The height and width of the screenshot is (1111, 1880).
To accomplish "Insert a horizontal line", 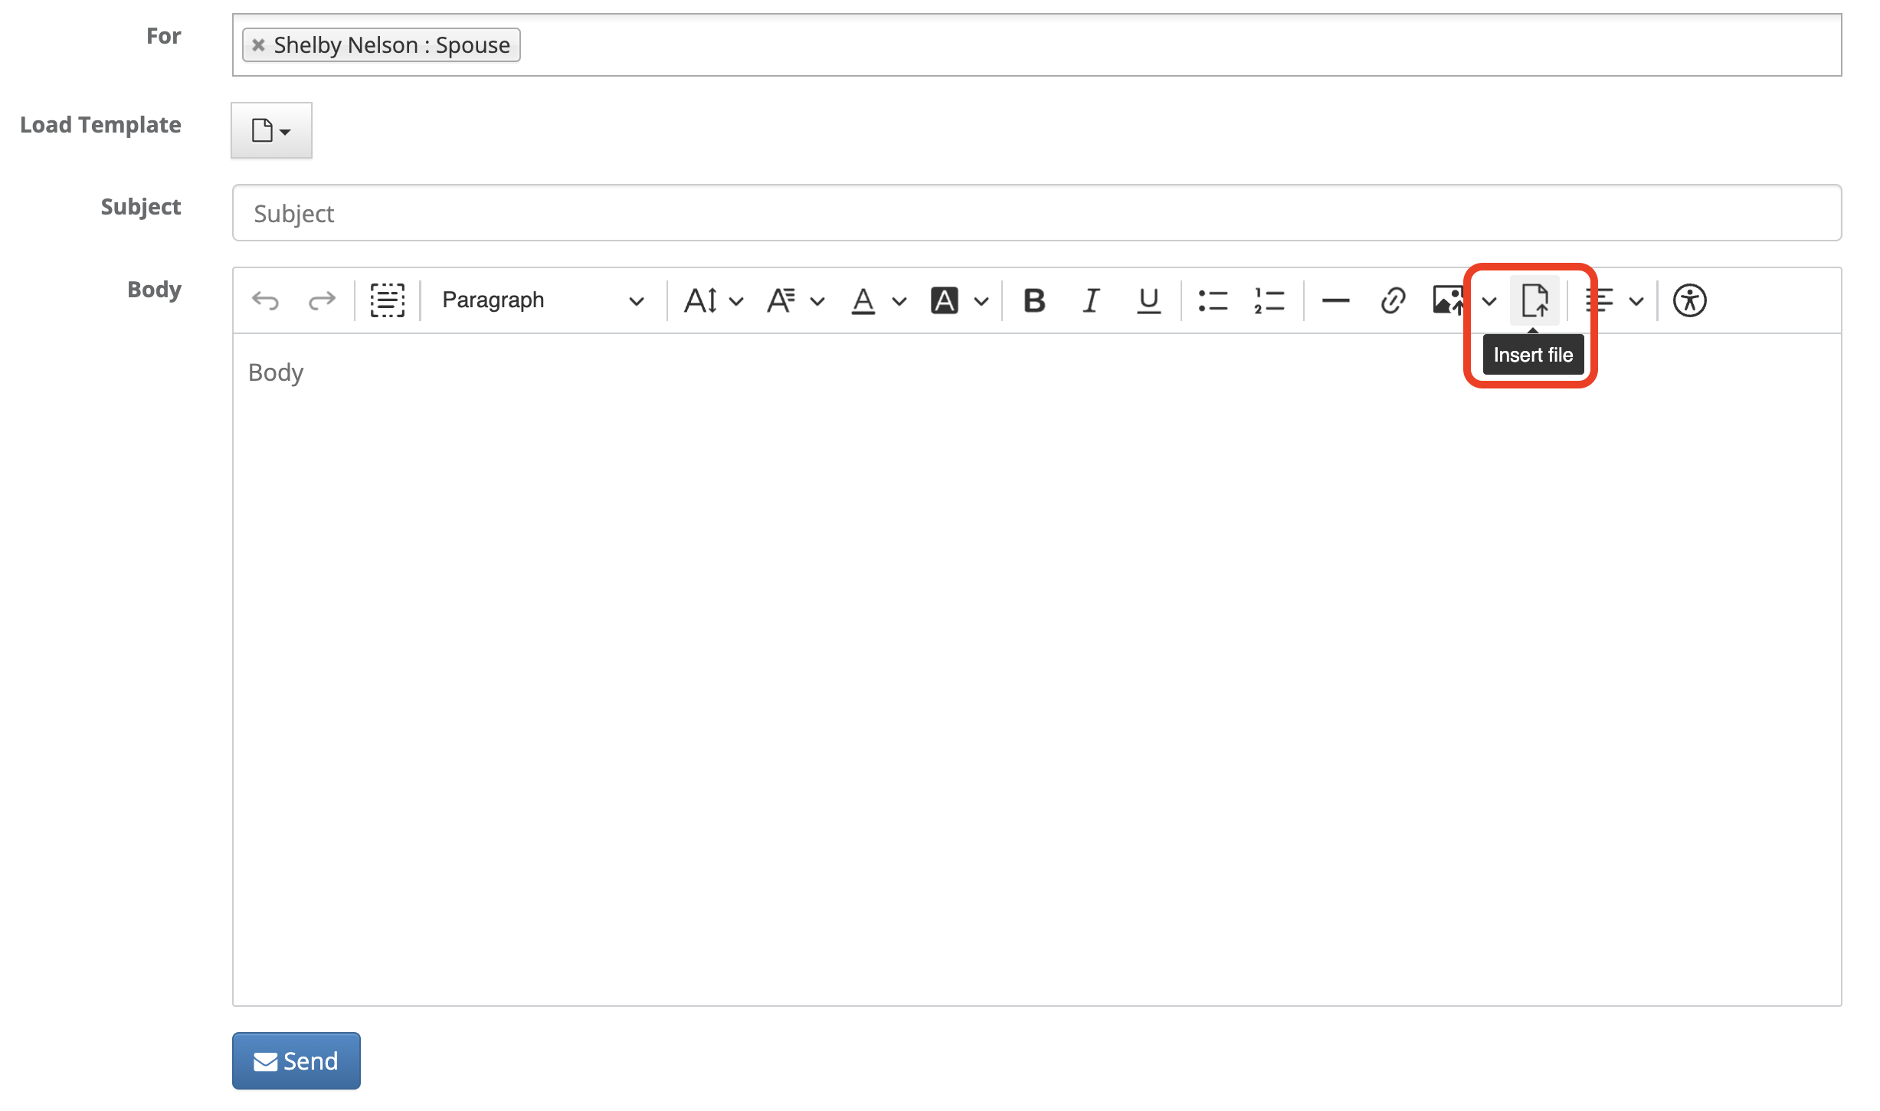I will click(1335, 300).
